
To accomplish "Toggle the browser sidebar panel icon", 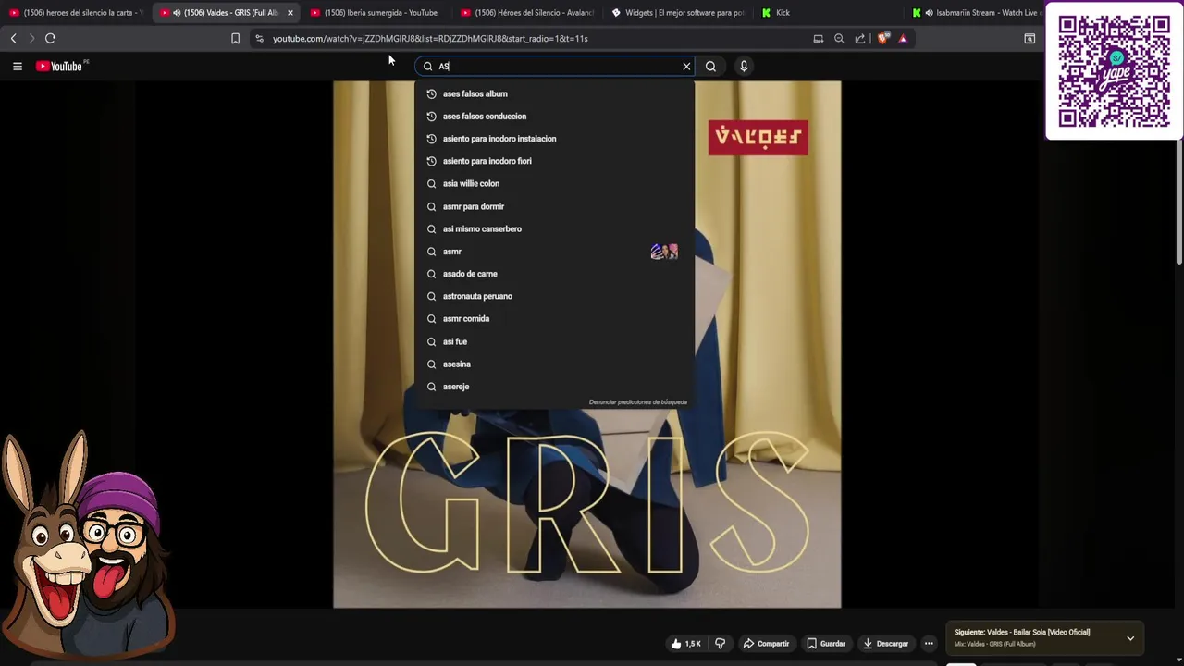I will (x=1029, y=38).
